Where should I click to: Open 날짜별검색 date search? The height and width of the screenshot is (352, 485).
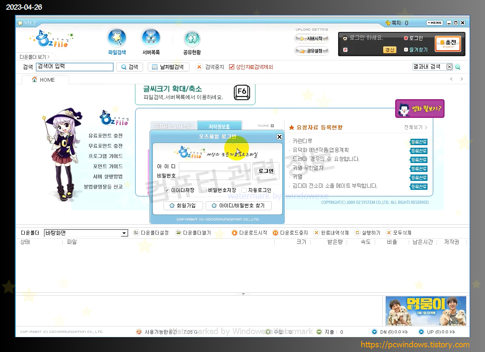pos(168,67)
